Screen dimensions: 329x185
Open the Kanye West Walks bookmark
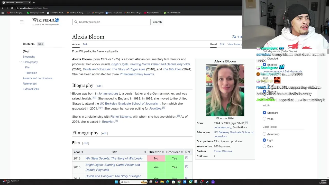coord(153,13)
